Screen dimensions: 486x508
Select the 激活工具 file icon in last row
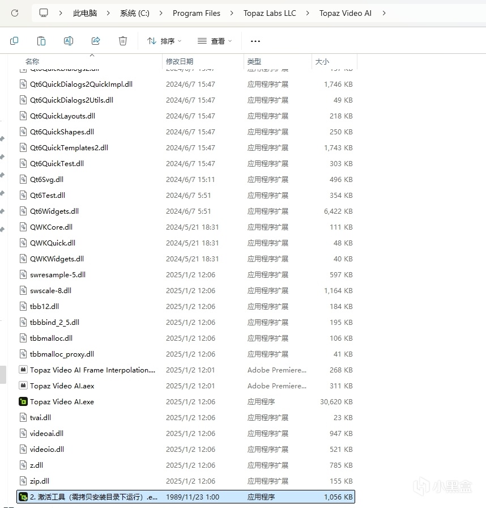coord(23,497)
